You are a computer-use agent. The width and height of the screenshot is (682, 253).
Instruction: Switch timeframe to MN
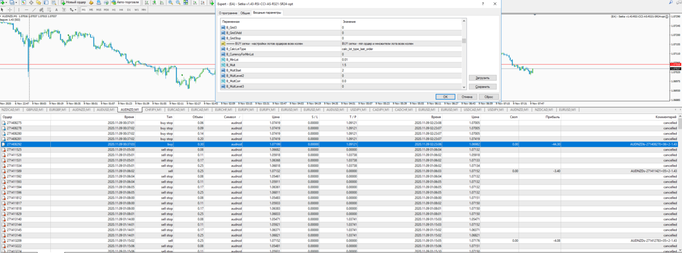point(144,10)
